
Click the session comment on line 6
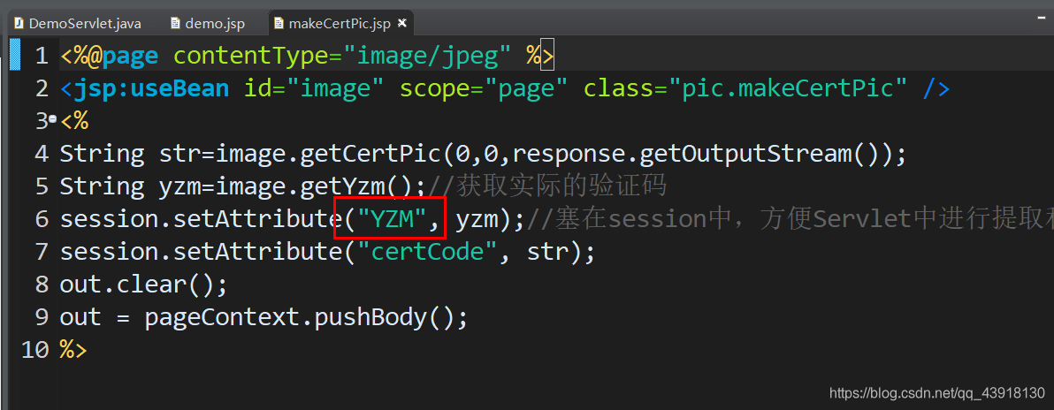point(790,219)
